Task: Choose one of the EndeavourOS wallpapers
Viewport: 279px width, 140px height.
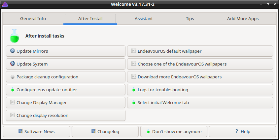Action: pos(200,64)
